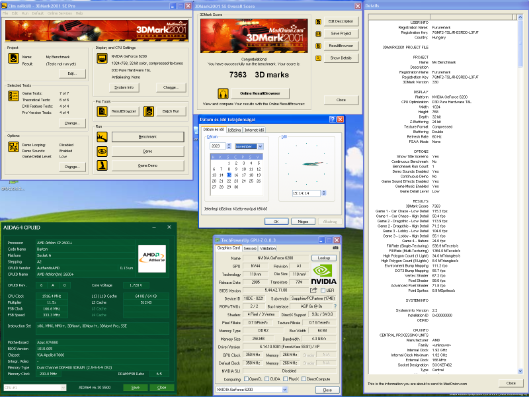529x397 pixels.
Task: Open the Run menu in 3DMark2001
Action: point(25,13)
